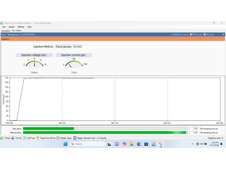Click the Waste Open status icon
Viewport: 226px width, 169px height.
point(58,138)
